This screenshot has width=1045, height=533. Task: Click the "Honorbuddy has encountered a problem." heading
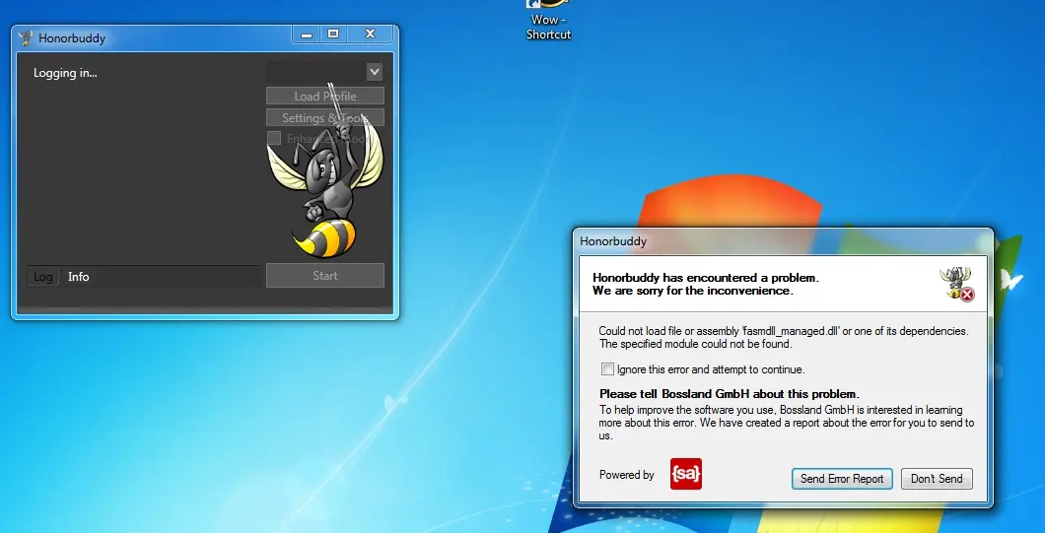click(x=706, y=278)
